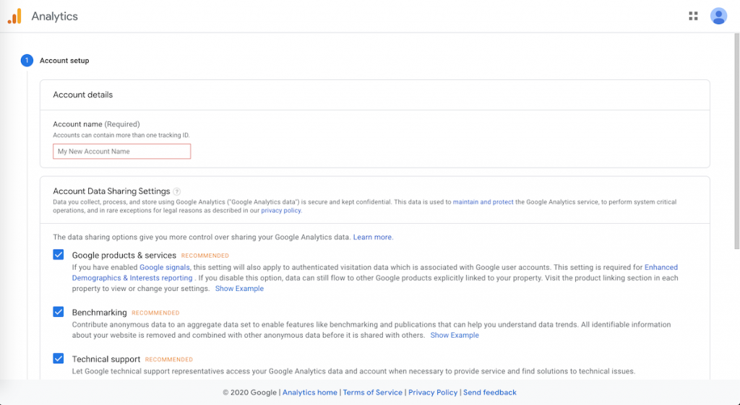Uncheck Google products & services checkbox
The width and height of the screenshot is (740, 405).
click(59, 255)
